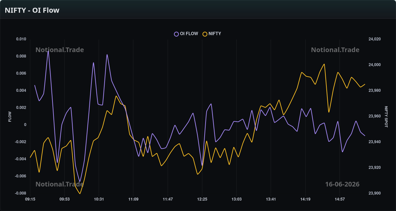Viewport: 396px width, 211px height.
Task: Click the 13:03 time axis label
Action: pyautogui.click(x=236, y=199)
